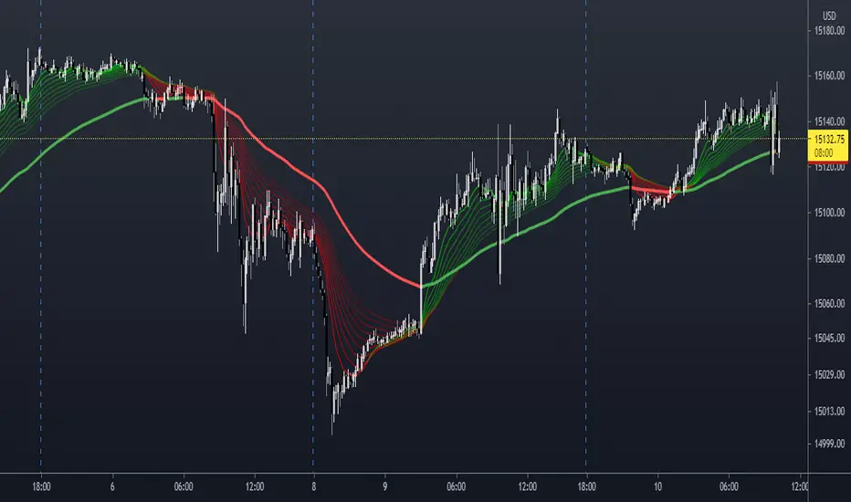
Task: Click the date 9 time axis label
Action: point(384,486)
